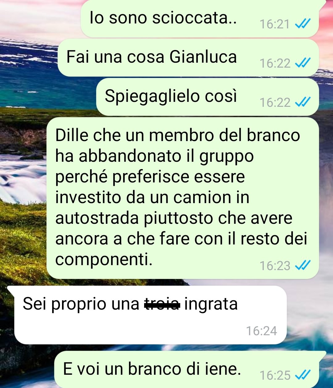
Task: Tap the blue ticks on the 'Spiegaglielo così' message
Action: click(302, 102)
